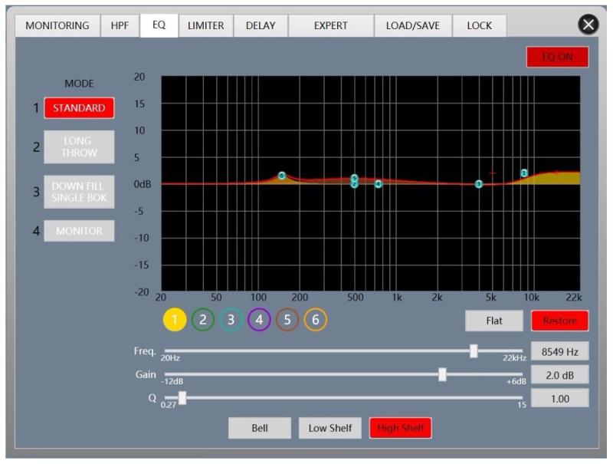Select EQ band 3 teal circle
The image size is (613, 464).
click(x=231, y=320)
